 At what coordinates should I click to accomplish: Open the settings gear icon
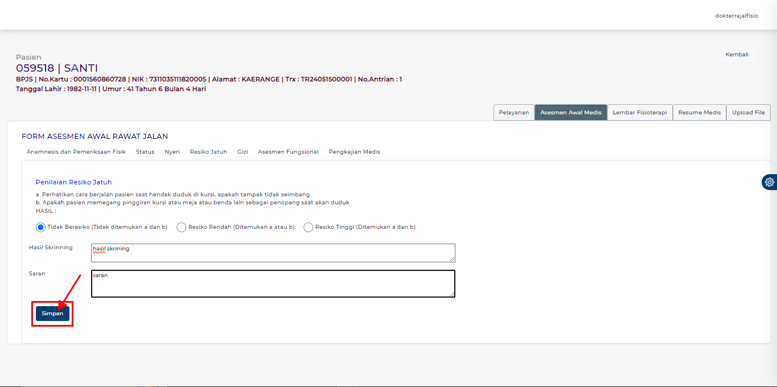click(769, 182)
